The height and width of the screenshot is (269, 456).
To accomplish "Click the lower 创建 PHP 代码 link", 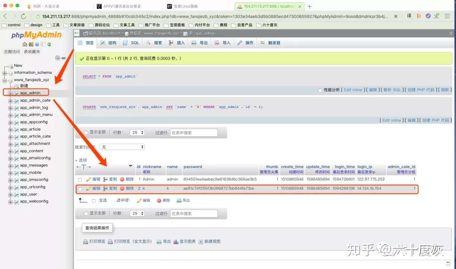I will (x=435, y=120).
